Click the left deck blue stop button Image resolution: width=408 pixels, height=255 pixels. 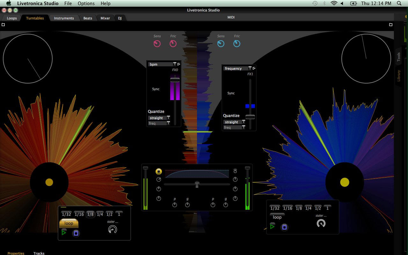76,233
